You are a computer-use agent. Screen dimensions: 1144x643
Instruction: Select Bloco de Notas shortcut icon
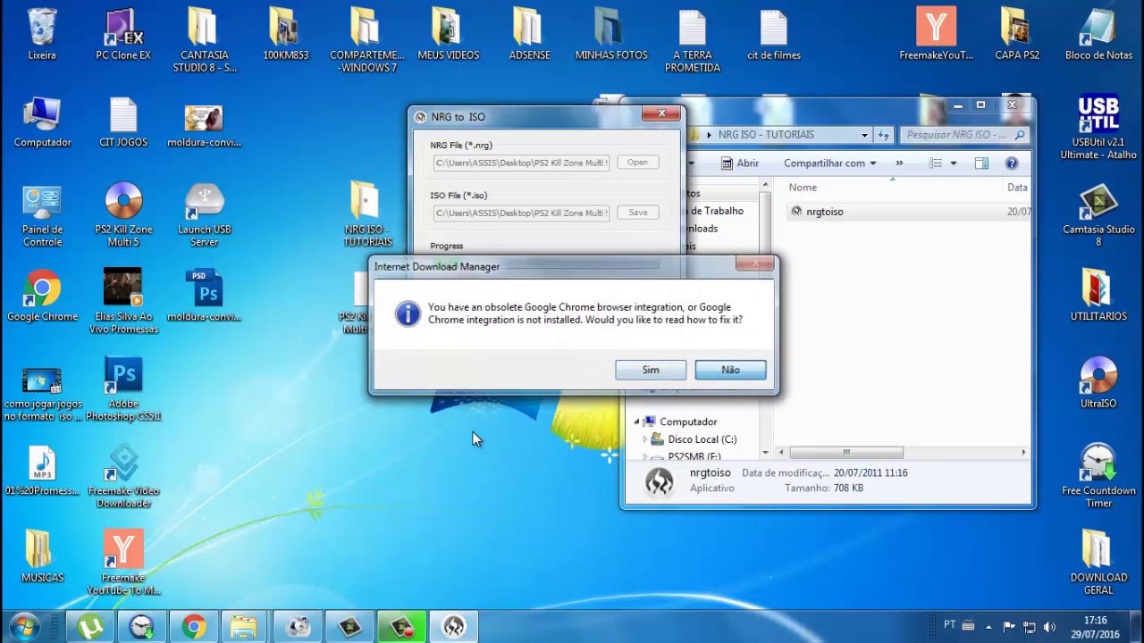click(1098, 34)
